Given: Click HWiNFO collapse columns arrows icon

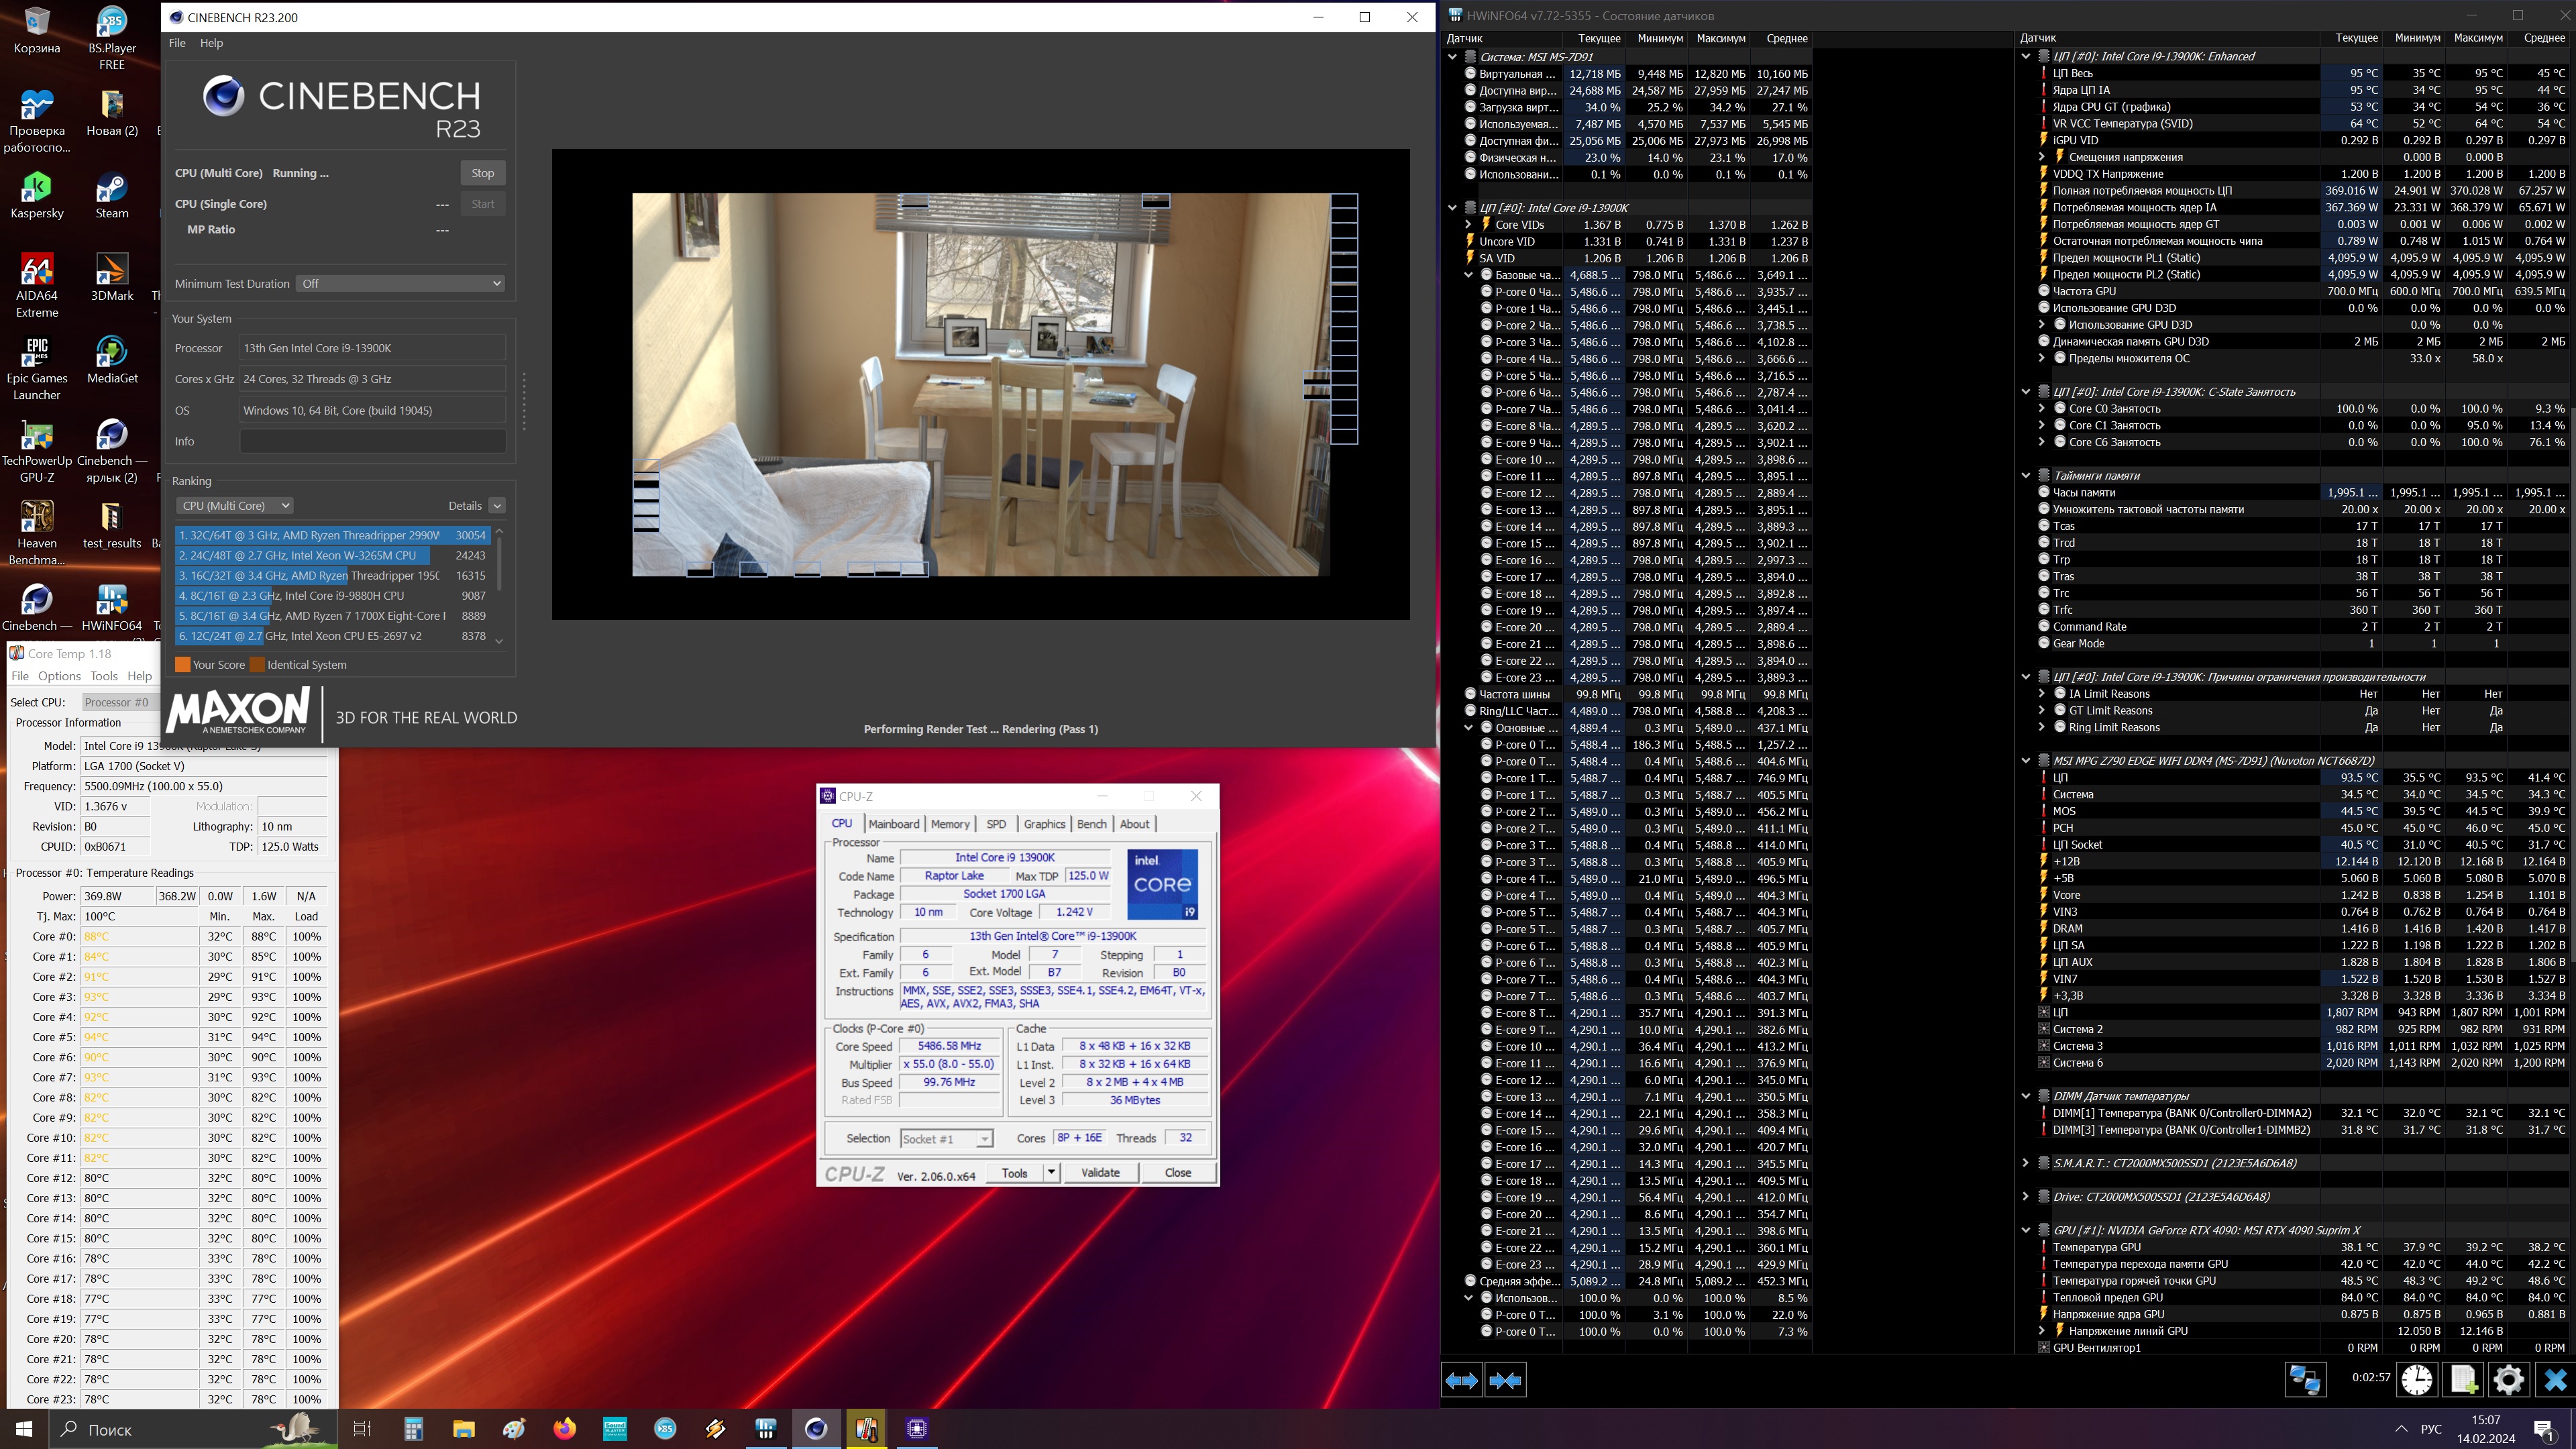Looking at the screenshot, I should click(x=1505, y=1381).
